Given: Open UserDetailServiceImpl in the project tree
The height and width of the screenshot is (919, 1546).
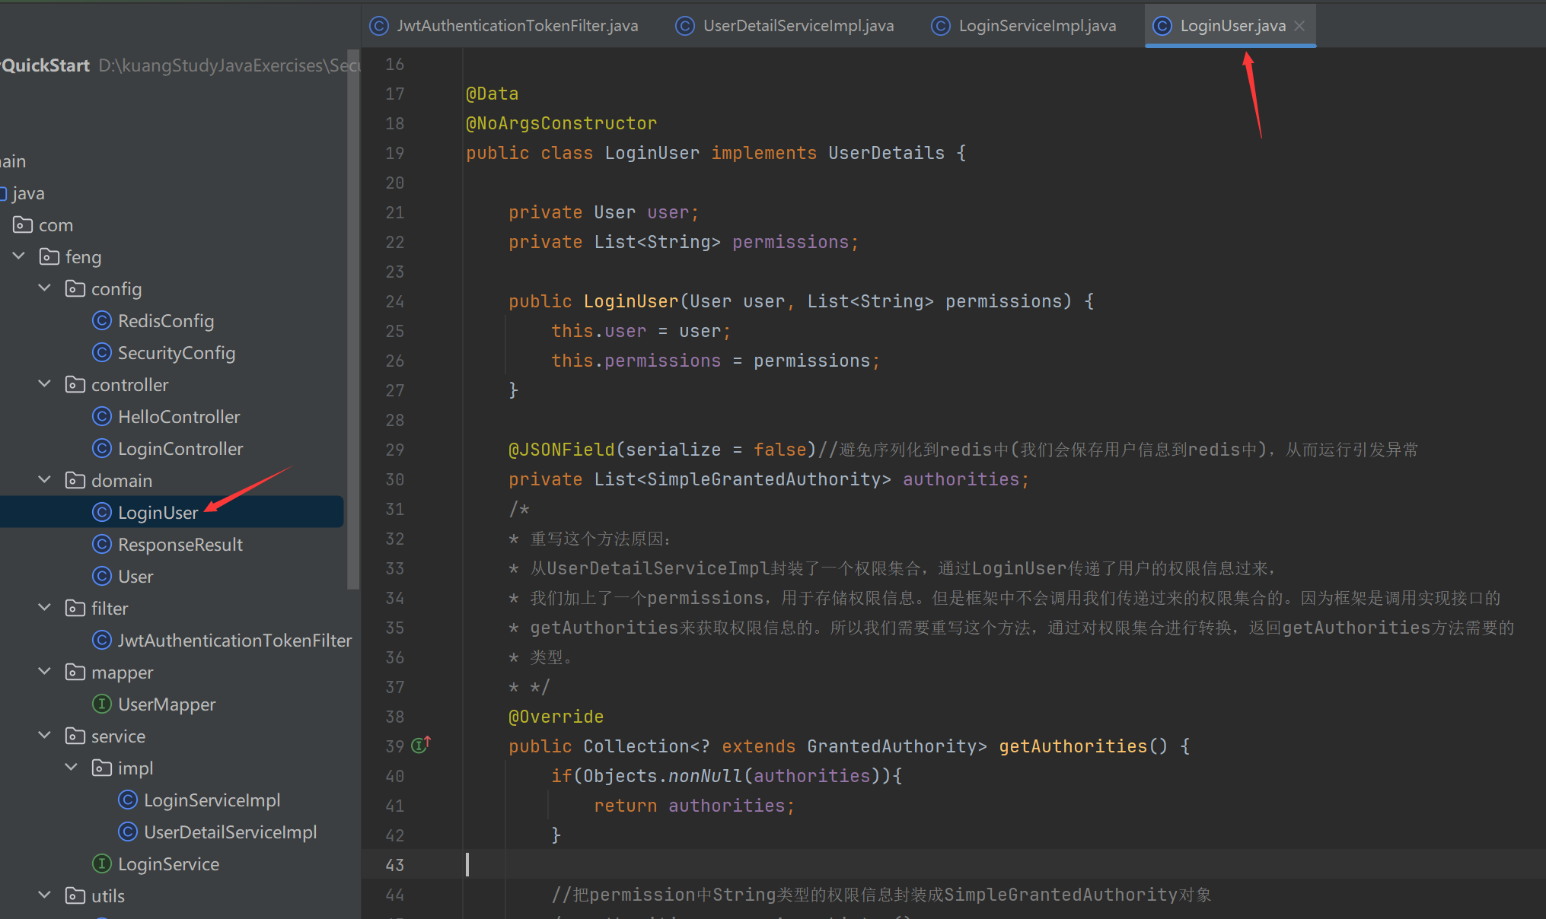Looking at the screenshot, I should click(x=231, y=832).
